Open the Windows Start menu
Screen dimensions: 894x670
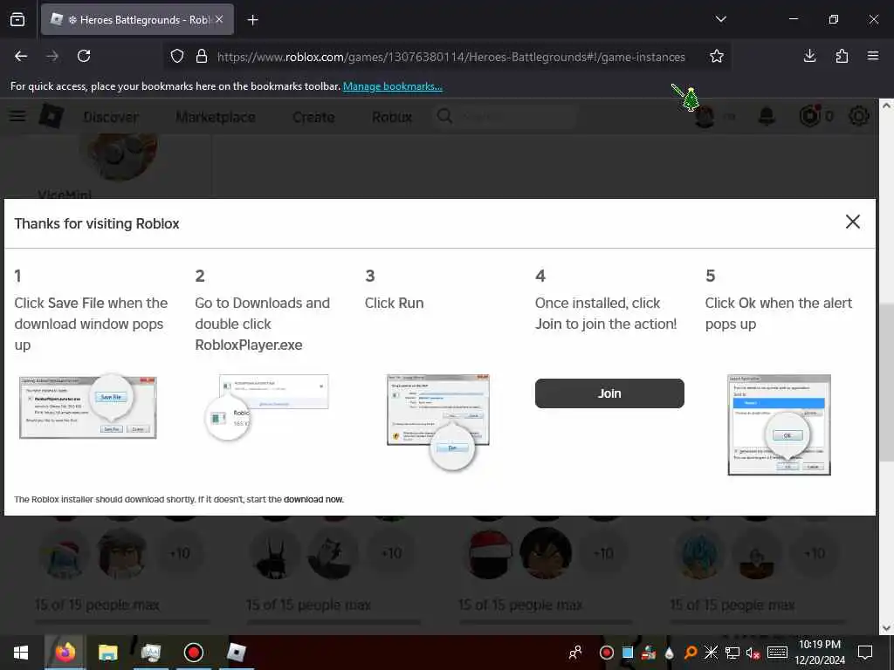coord(21,653)
